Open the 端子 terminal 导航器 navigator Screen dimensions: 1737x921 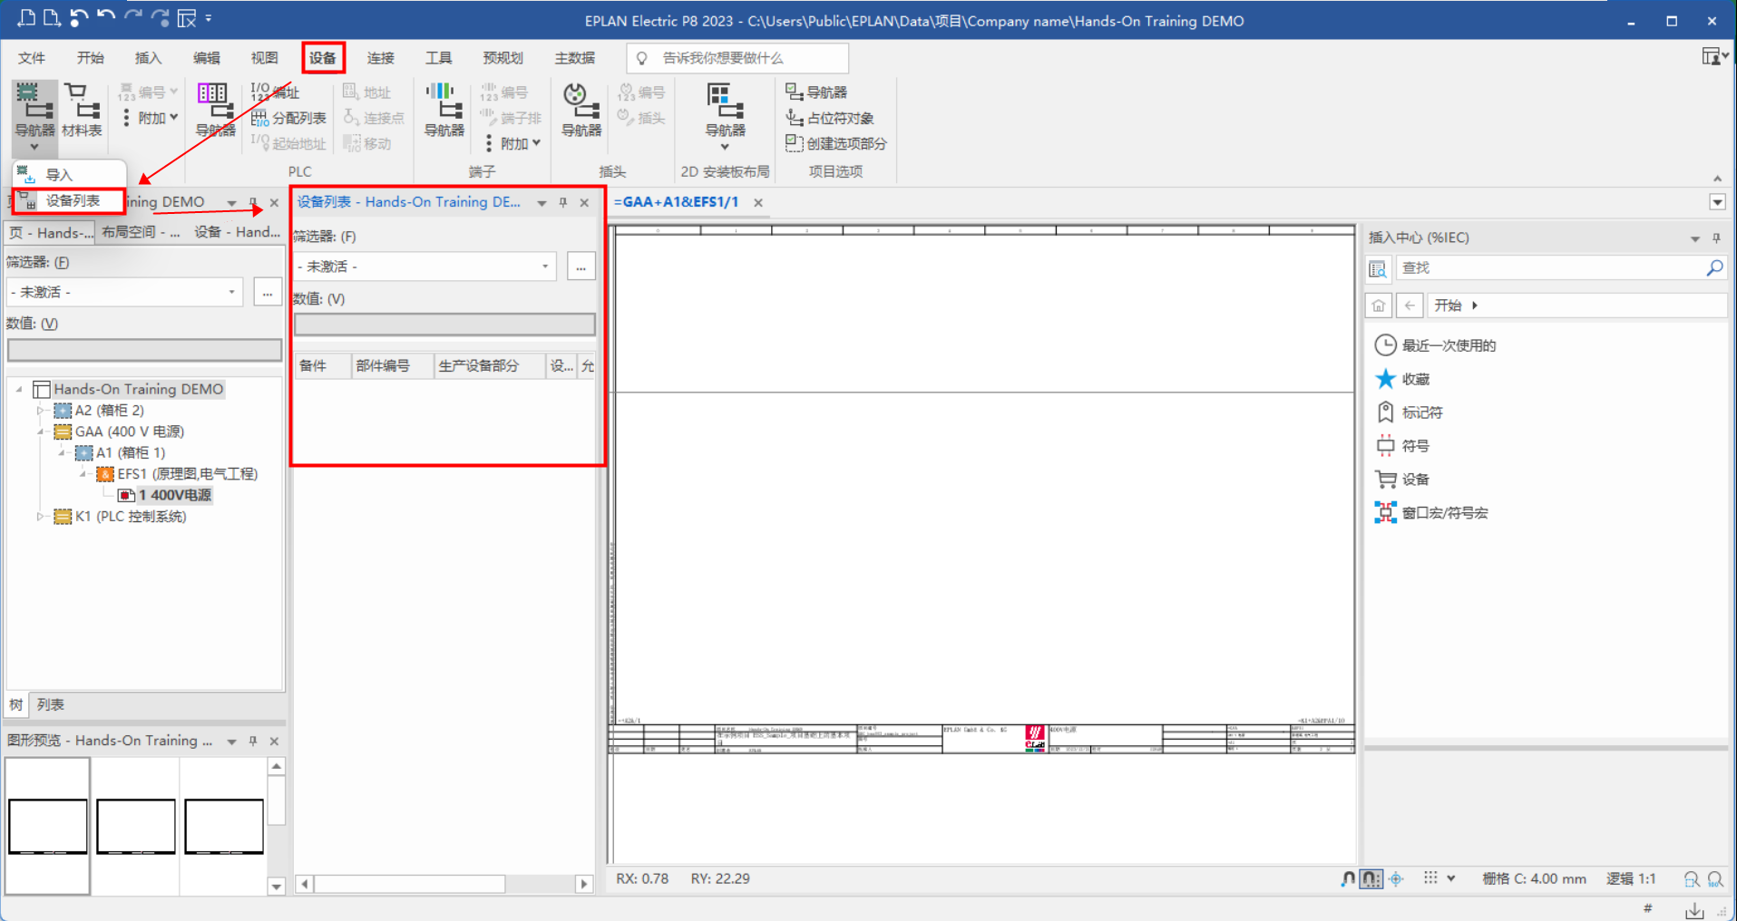click(444, 111)
